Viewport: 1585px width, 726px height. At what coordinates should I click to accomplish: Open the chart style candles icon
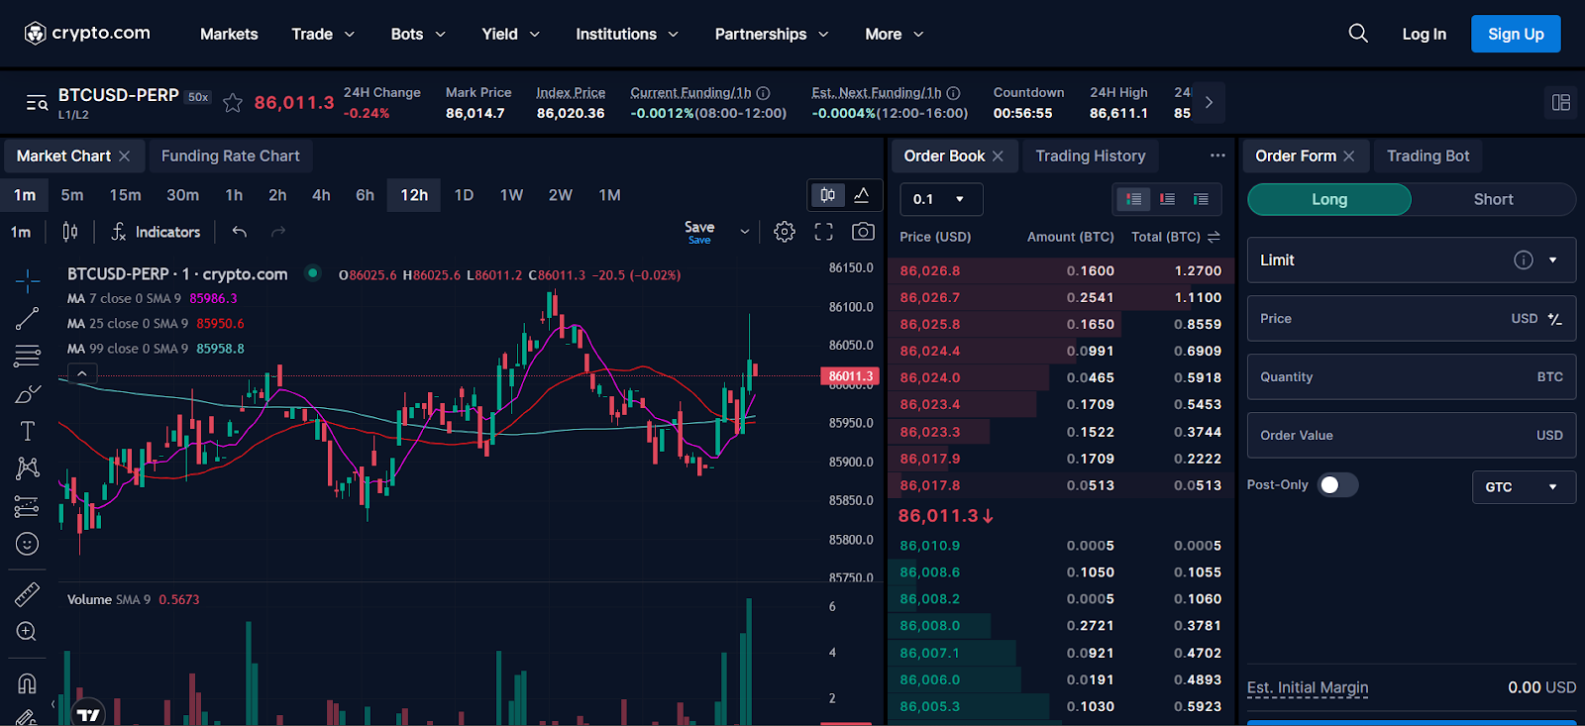pyautogui.click(x=70, y=232)
